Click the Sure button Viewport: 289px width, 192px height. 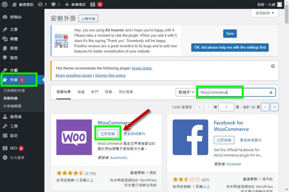[230, 34]
